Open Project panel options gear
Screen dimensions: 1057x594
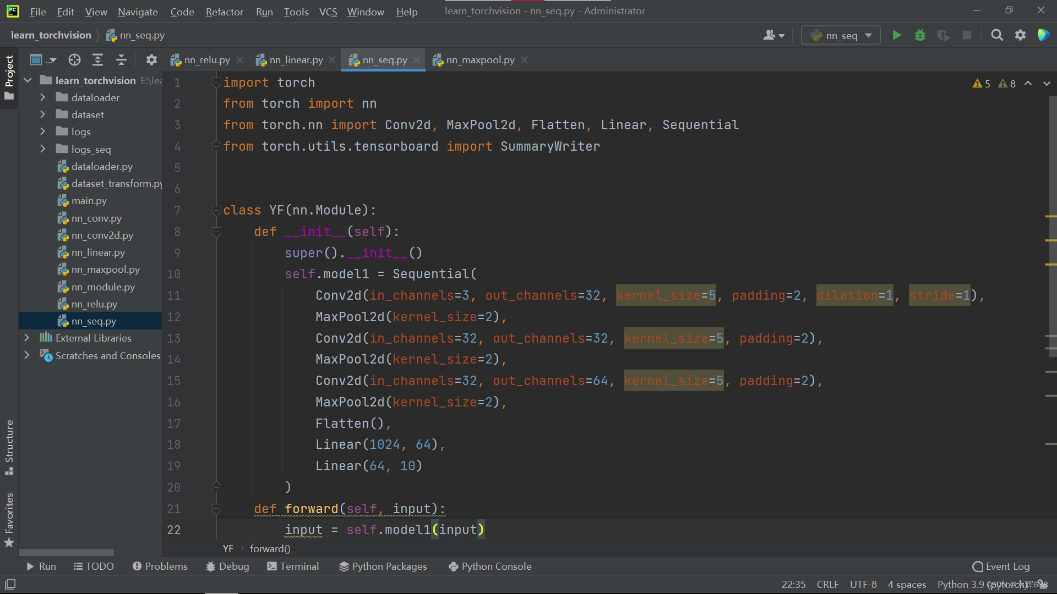click(151, 60)
